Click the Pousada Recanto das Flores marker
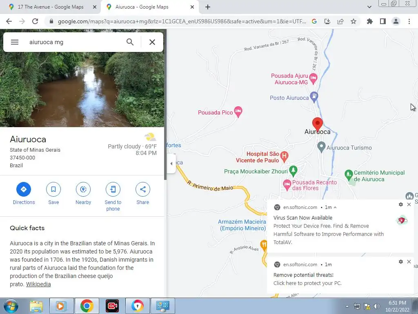The width and height of the screenshot is (418, 314). point(287,185)
